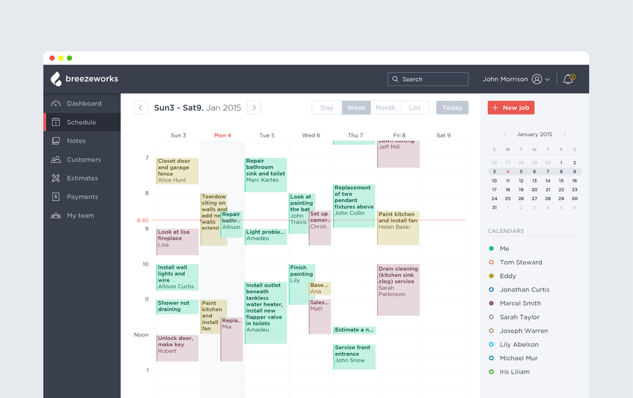The height and width of the screenshot is (398, 633).
Task: Open Replacement of two pendant fixtures job
Action: tap(354, 205)
